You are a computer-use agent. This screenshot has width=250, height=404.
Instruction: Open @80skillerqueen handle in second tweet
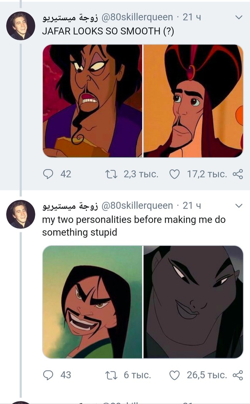tap(137, 205)
